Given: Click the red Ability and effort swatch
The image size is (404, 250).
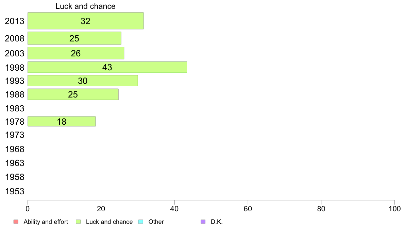Looking at the screenshot, I should (16, 222).
